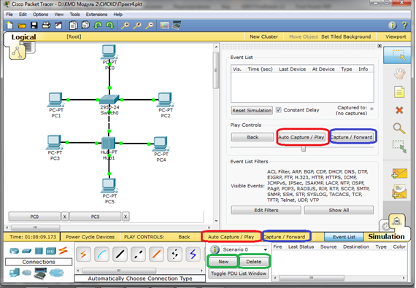
Task: Open the network information 'i' icon
Action: point(393,26)
